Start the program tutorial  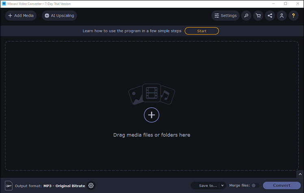click(x=202, y=31)
